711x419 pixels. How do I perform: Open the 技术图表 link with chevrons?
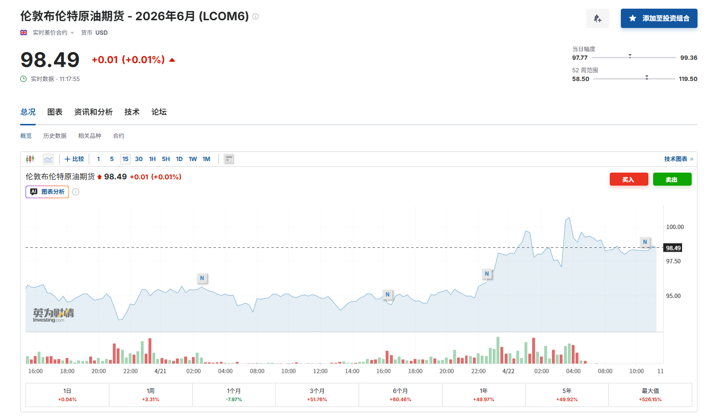coord(678,159)
